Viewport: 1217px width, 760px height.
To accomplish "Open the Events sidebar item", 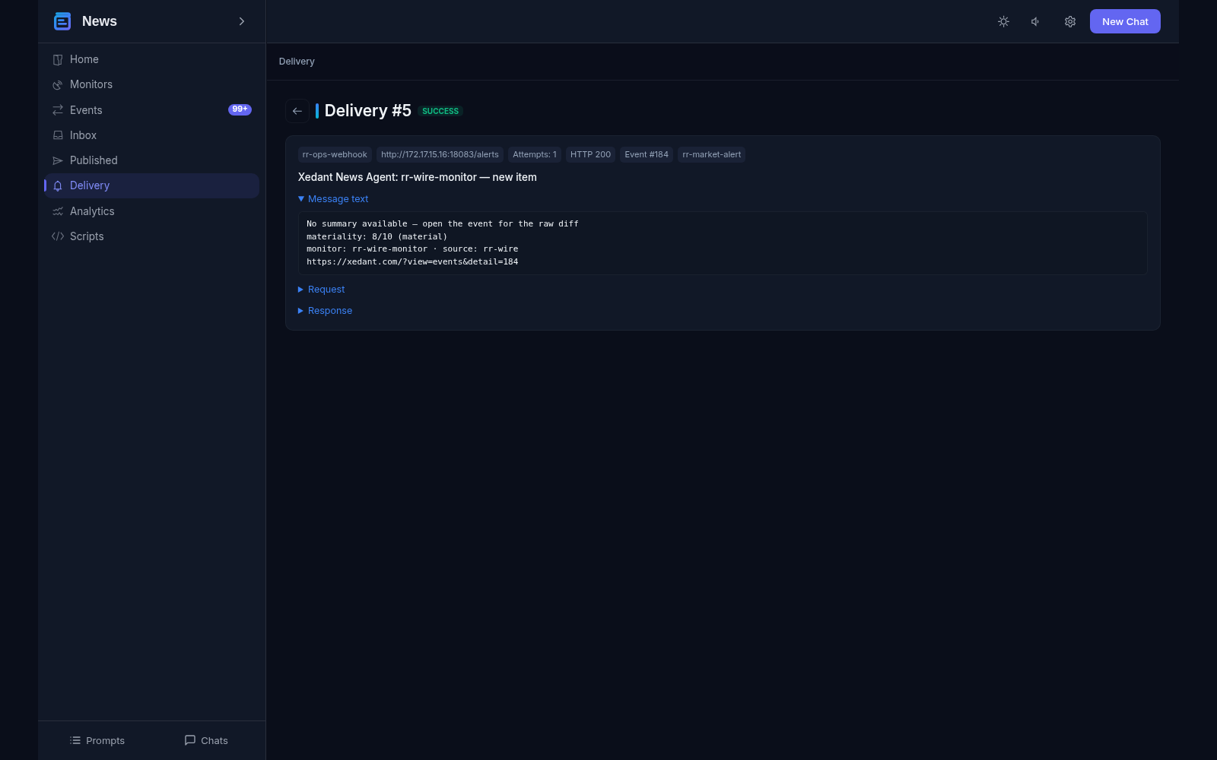I will (x=151, y=110).
